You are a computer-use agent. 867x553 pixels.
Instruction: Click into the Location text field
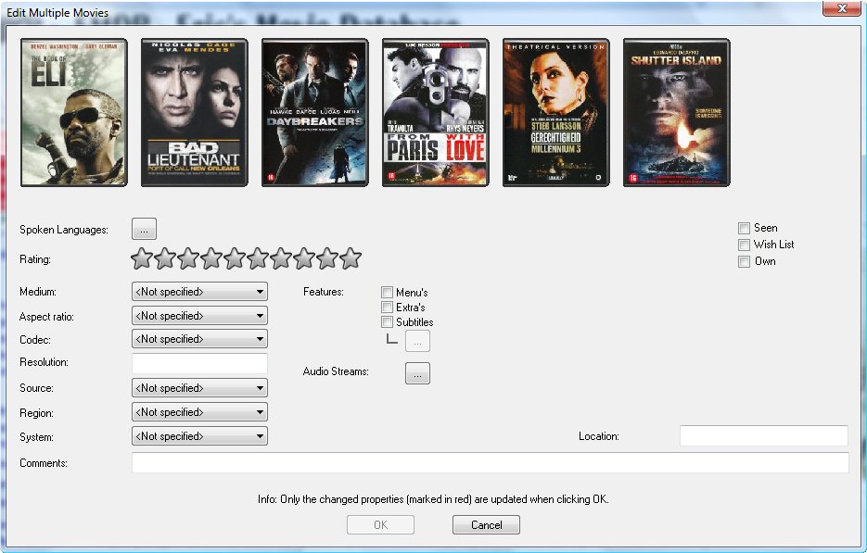coord(763,436)
